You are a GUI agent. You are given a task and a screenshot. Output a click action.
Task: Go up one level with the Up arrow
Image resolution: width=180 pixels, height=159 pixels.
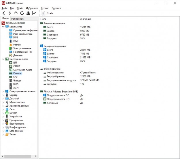(x=16, y=13)
